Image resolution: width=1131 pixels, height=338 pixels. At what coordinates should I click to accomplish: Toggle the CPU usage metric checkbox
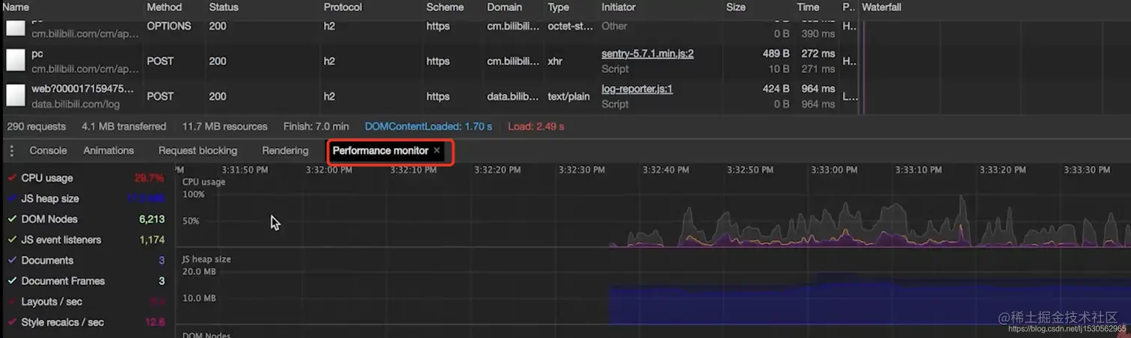coord(12,178)
